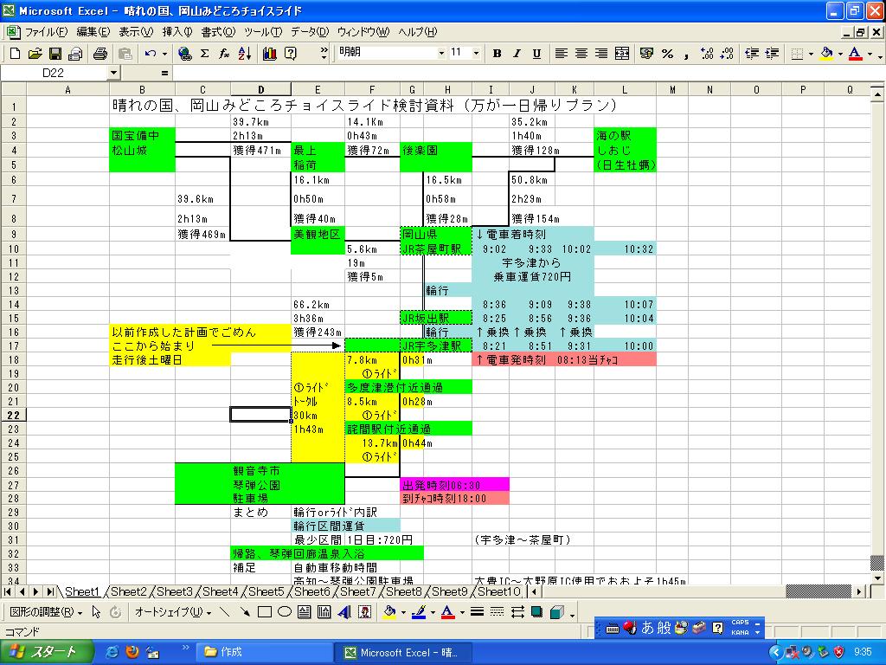Click the Save icon in the toolbar

pyautogui.click(x=55, y=54)
